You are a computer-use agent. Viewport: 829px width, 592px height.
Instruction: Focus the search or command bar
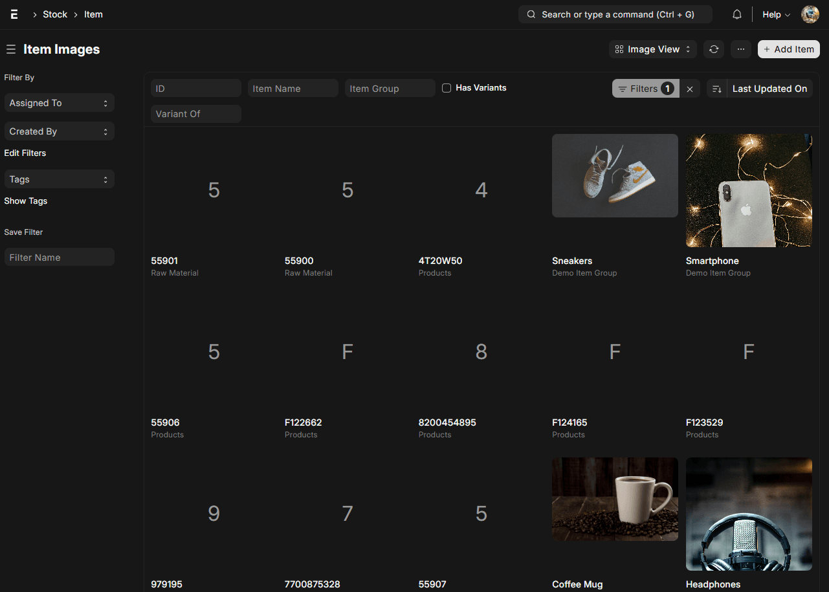coord(615,14)
